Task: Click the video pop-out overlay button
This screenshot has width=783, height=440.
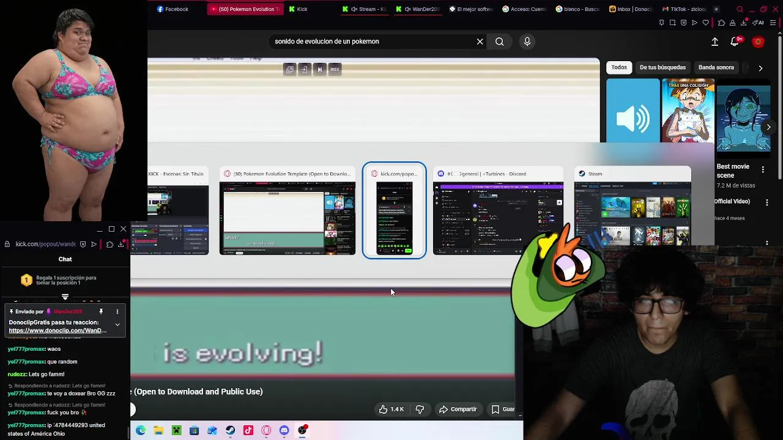Action: click(x=290, y=70)
